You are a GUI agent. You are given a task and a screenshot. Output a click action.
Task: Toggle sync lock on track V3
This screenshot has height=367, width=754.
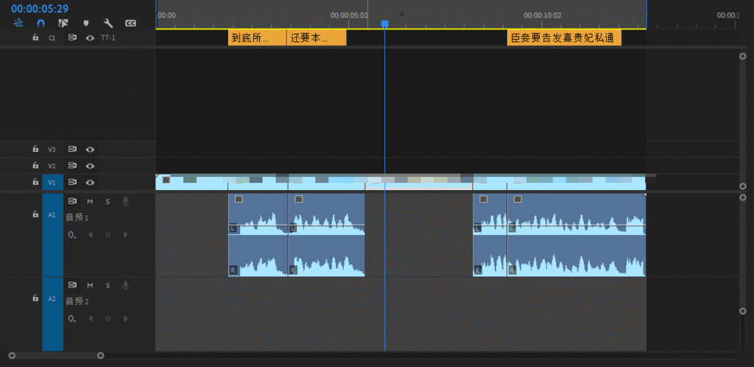pos(73,149)
